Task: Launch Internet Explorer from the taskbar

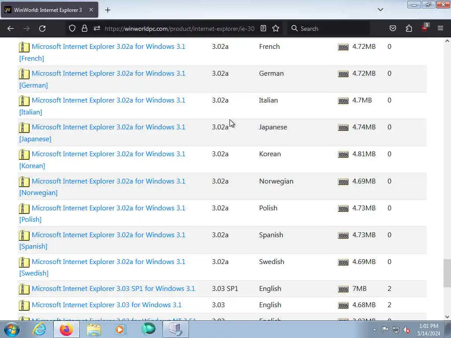Action: [39, 329]
